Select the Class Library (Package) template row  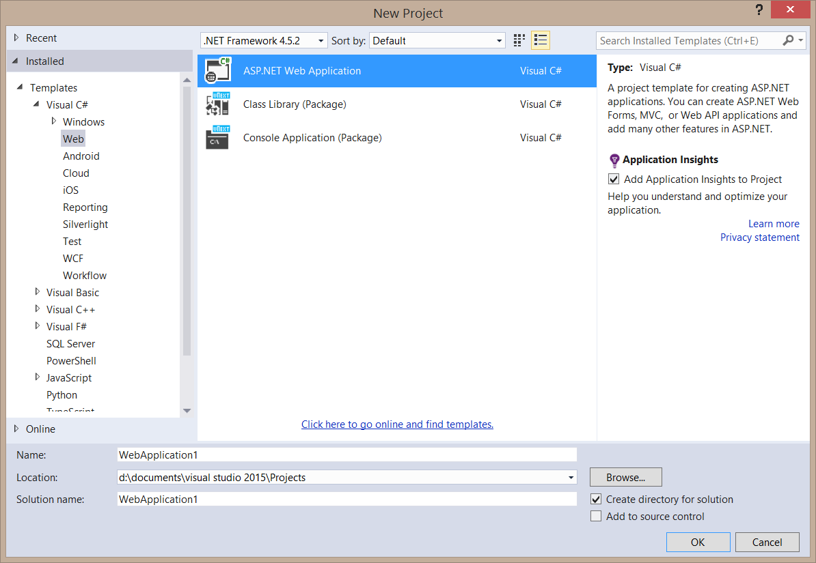[397, 104]
